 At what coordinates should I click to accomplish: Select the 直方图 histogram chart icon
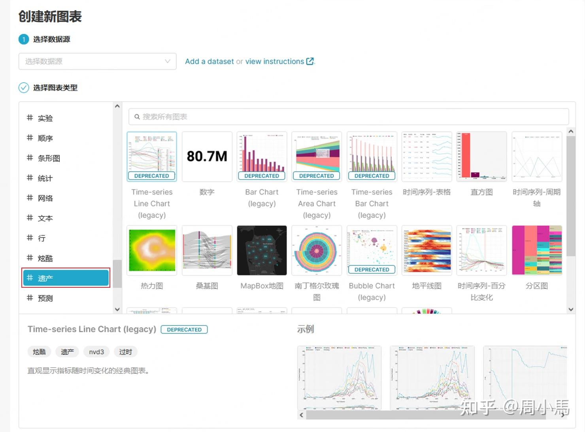pos(481,157)
